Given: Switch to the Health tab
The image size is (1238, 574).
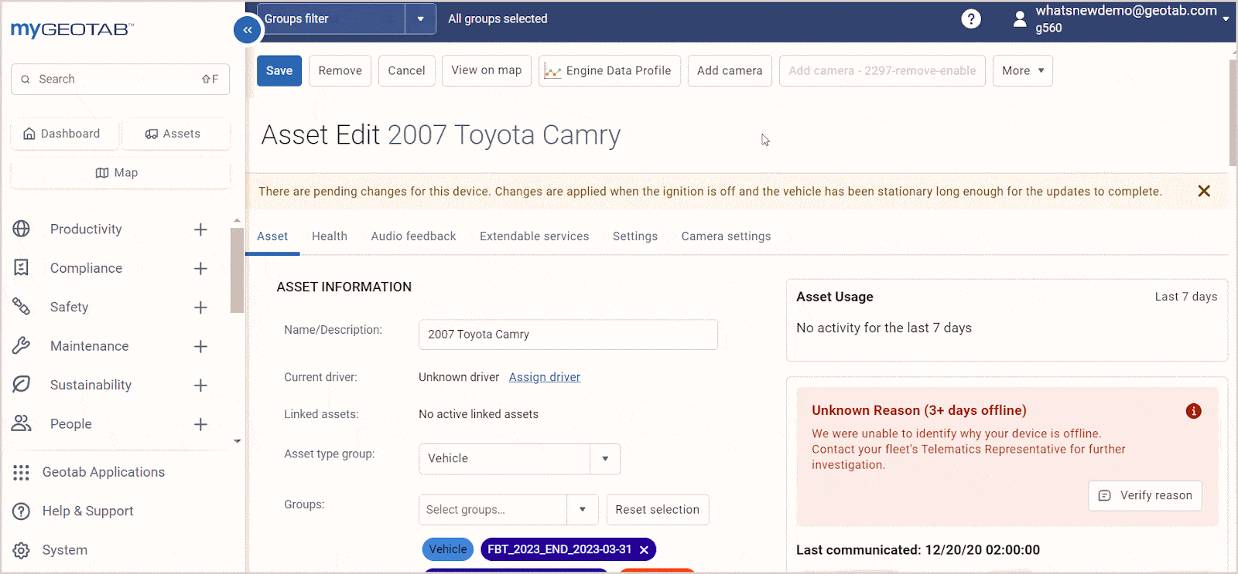Looking at the screenshot, I should (x=330, y=236).
